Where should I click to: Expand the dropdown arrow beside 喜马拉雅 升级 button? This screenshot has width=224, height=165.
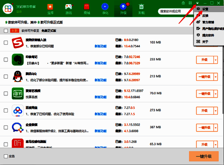coord(215,145)
